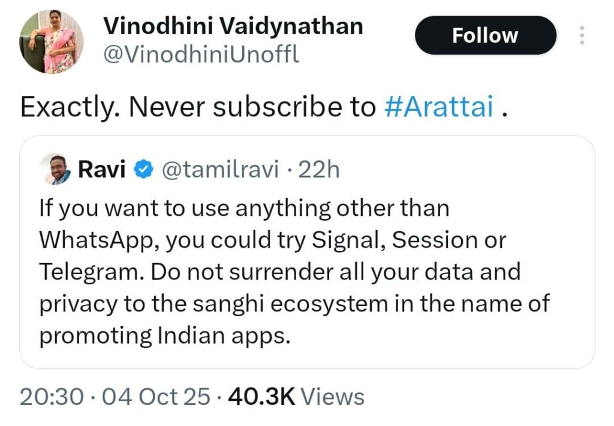The width and height of the screenshot is (614, 426).
Task: Click Ravi's small avatar in quoted post
Action: (x=55, y=169)
